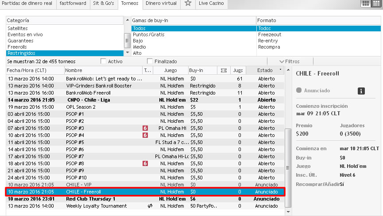The height and width of the screenshot is (216, 383).
Task: Click rebuy icon on Weekly Loyalty Tournament
Action: pos(150,206)
